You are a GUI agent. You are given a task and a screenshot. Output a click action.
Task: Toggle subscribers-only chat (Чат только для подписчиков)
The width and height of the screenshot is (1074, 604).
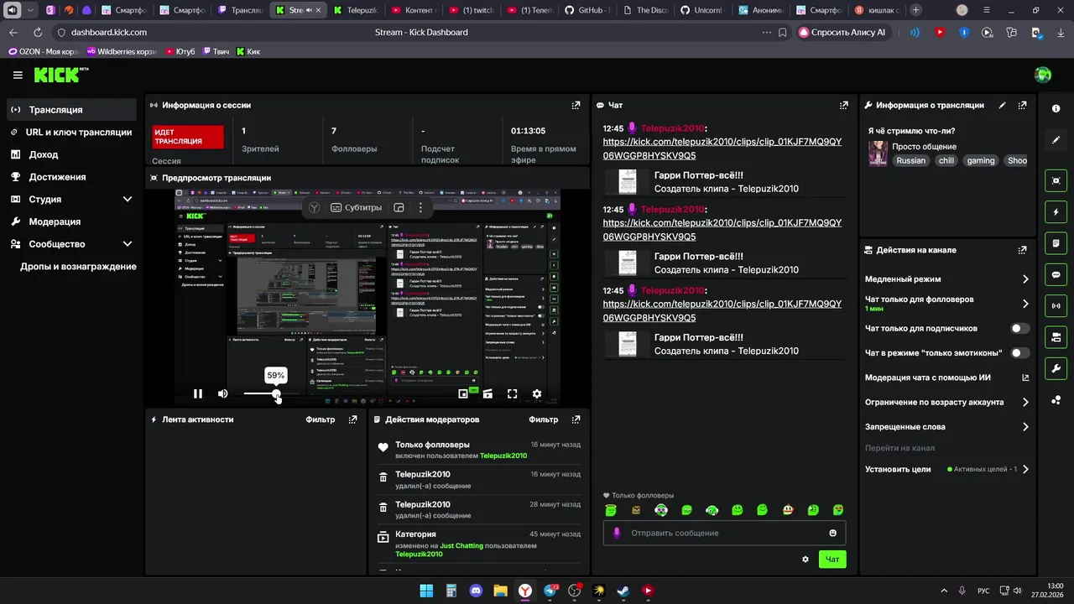pyautogui.click(x=1019, y=329)
